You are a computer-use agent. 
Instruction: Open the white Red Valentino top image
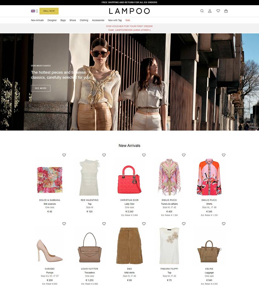[89, 177]
